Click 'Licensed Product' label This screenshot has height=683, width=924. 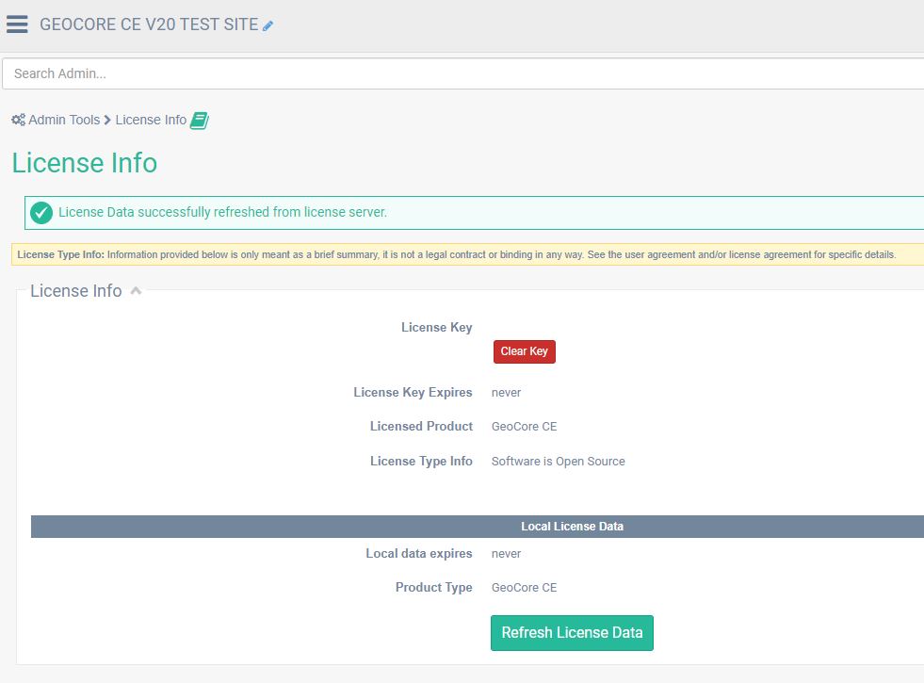pos(421,426)
